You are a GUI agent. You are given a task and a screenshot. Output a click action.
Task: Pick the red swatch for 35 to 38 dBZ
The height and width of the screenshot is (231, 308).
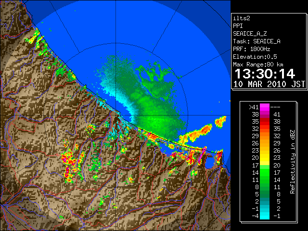[265, 122]
